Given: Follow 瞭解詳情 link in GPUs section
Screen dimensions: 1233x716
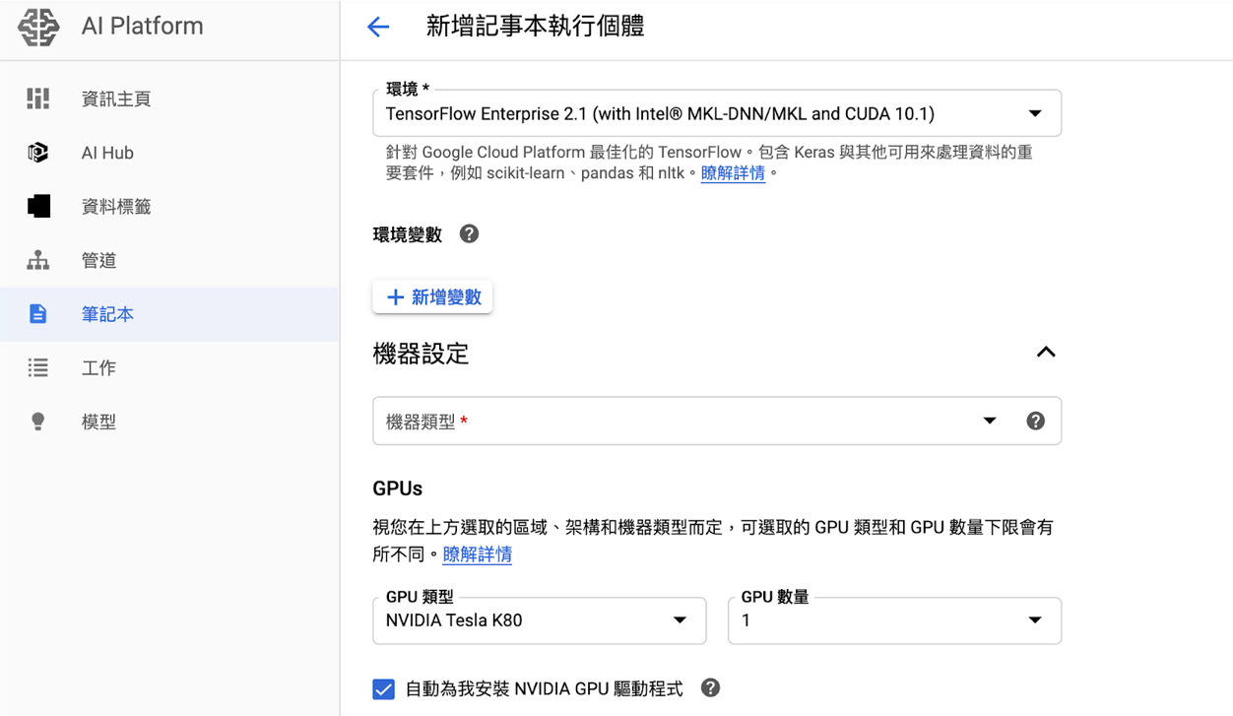Looking at the screenshot, I should click(x=478, y=554).
